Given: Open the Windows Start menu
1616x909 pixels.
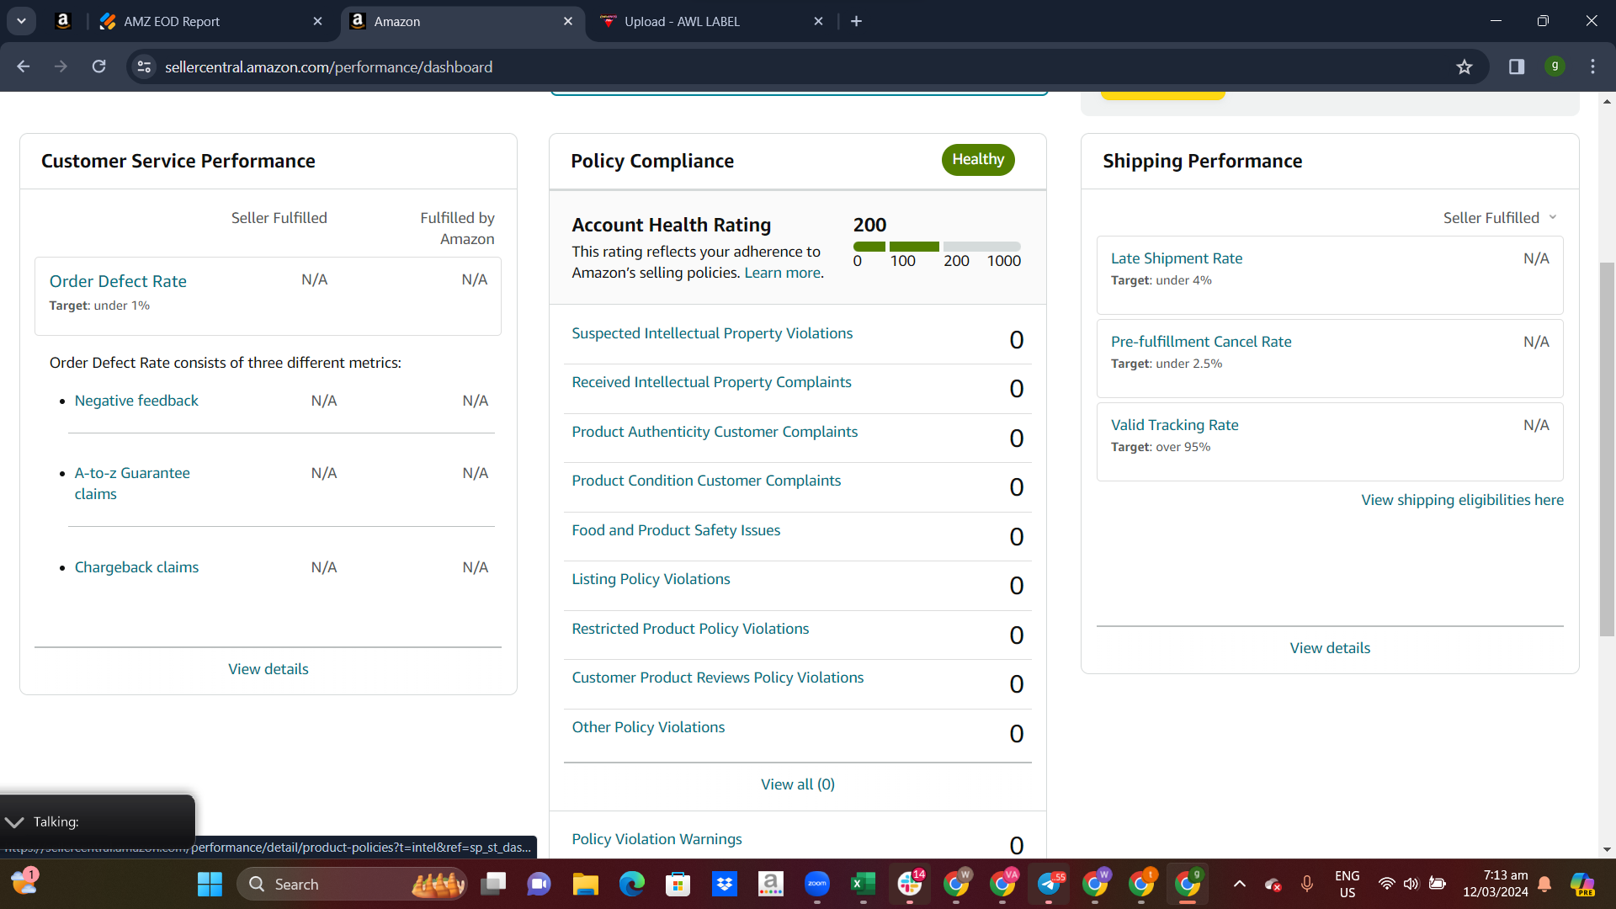Looking at the screenshot, I should pos(210,884).
